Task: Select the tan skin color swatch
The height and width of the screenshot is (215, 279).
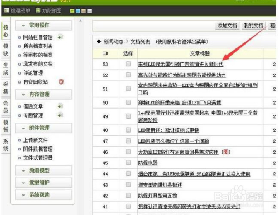Action: coord(84,11)
